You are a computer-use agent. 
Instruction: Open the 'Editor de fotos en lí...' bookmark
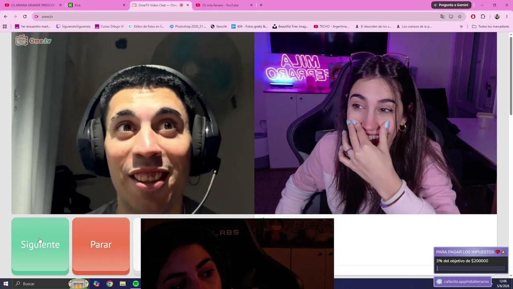146,26
